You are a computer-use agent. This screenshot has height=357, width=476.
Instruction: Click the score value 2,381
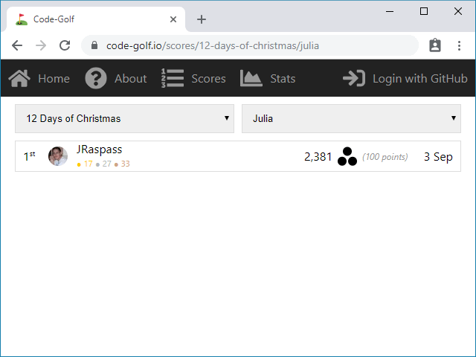(x=318, y=157)
